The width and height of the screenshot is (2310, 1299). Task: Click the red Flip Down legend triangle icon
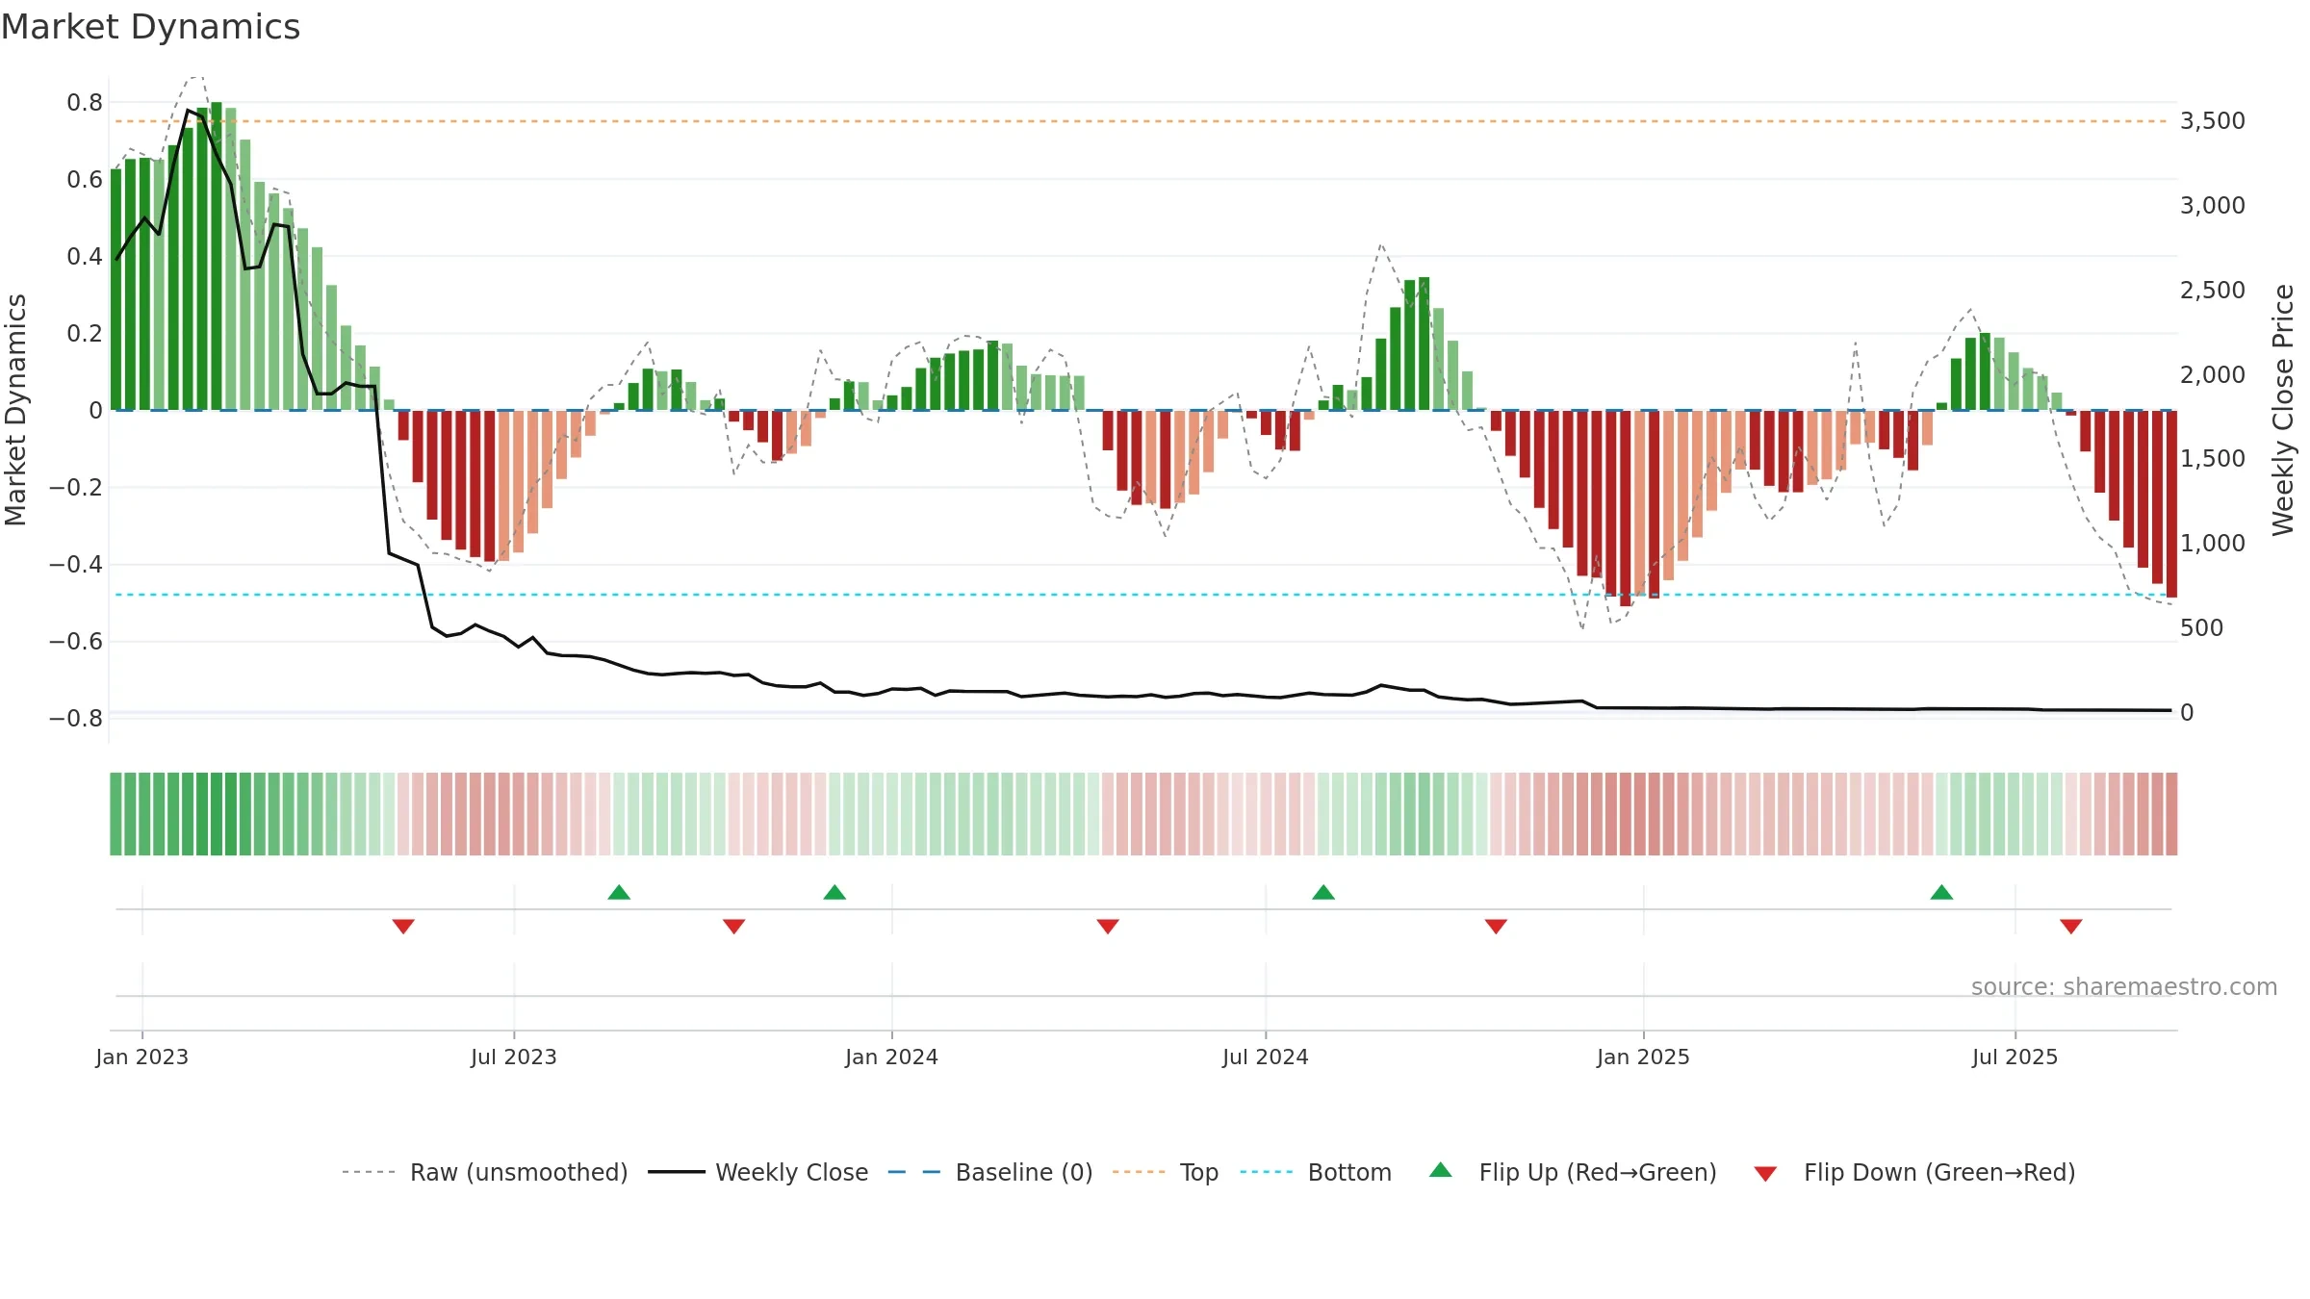[x=1765, y=1174]
